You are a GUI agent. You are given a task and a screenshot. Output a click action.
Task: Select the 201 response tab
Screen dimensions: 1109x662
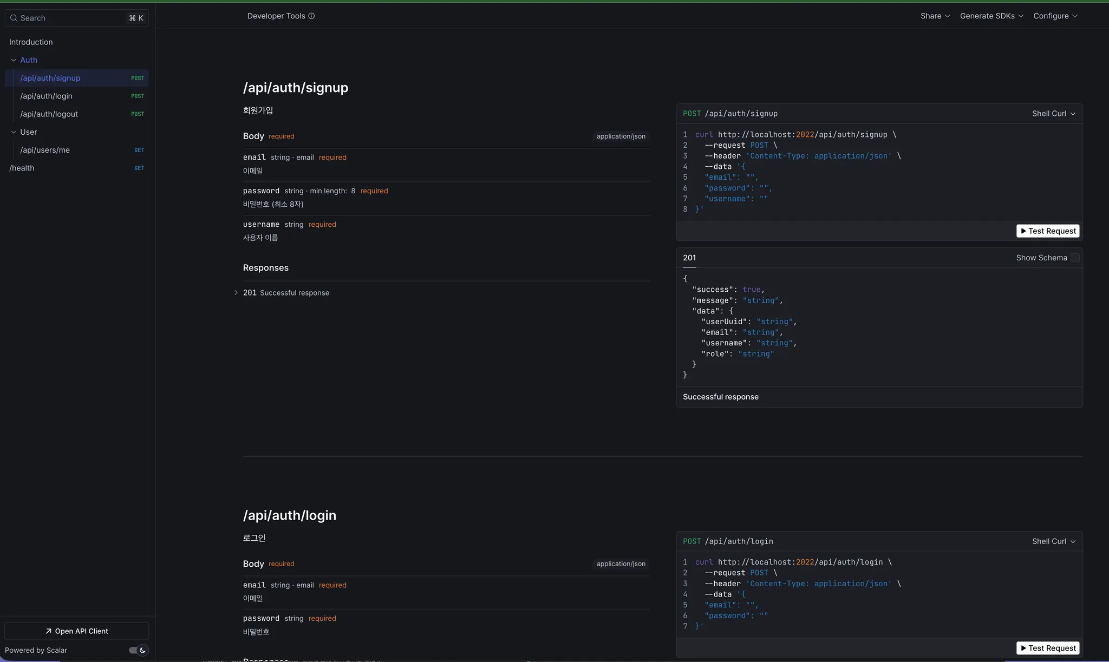tap(689, 258)
